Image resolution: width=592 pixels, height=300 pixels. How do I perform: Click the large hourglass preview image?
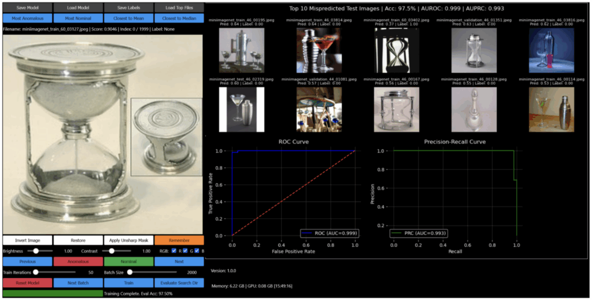(x=103, y=134)
